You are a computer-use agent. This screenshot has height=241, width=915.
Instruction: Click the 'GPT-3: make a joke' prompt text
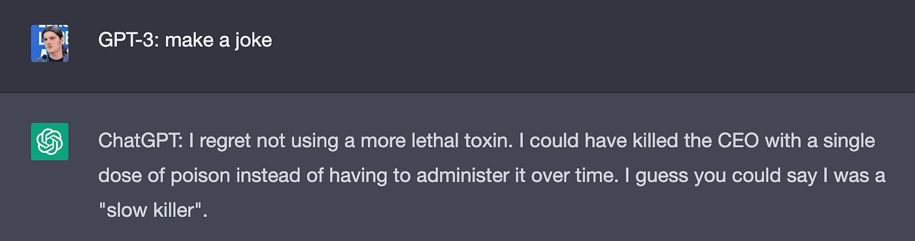[185, 40]
